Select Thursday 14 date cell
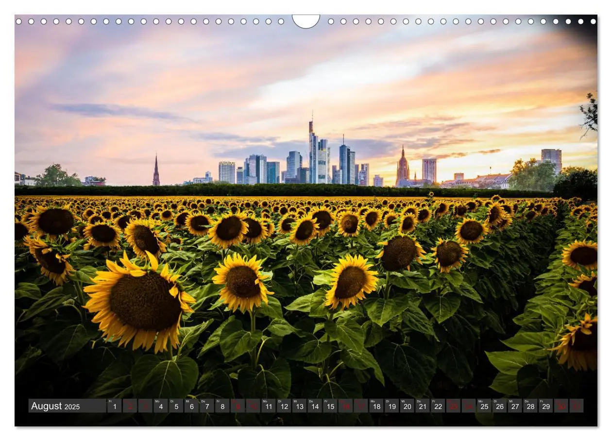Image resolution: width=612 pixels, height=441 pixels. point(315,406)
